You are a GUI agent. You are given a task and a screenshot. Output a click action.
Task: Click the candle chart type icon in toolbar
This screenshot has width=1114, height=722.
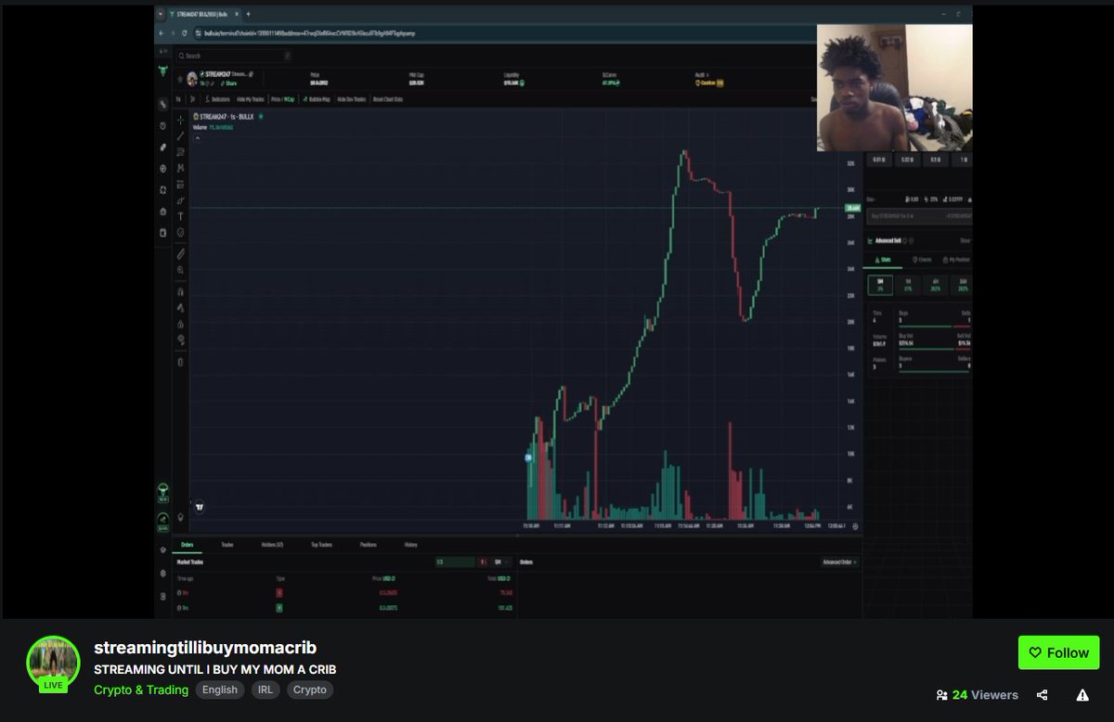(x=192, y=99)
